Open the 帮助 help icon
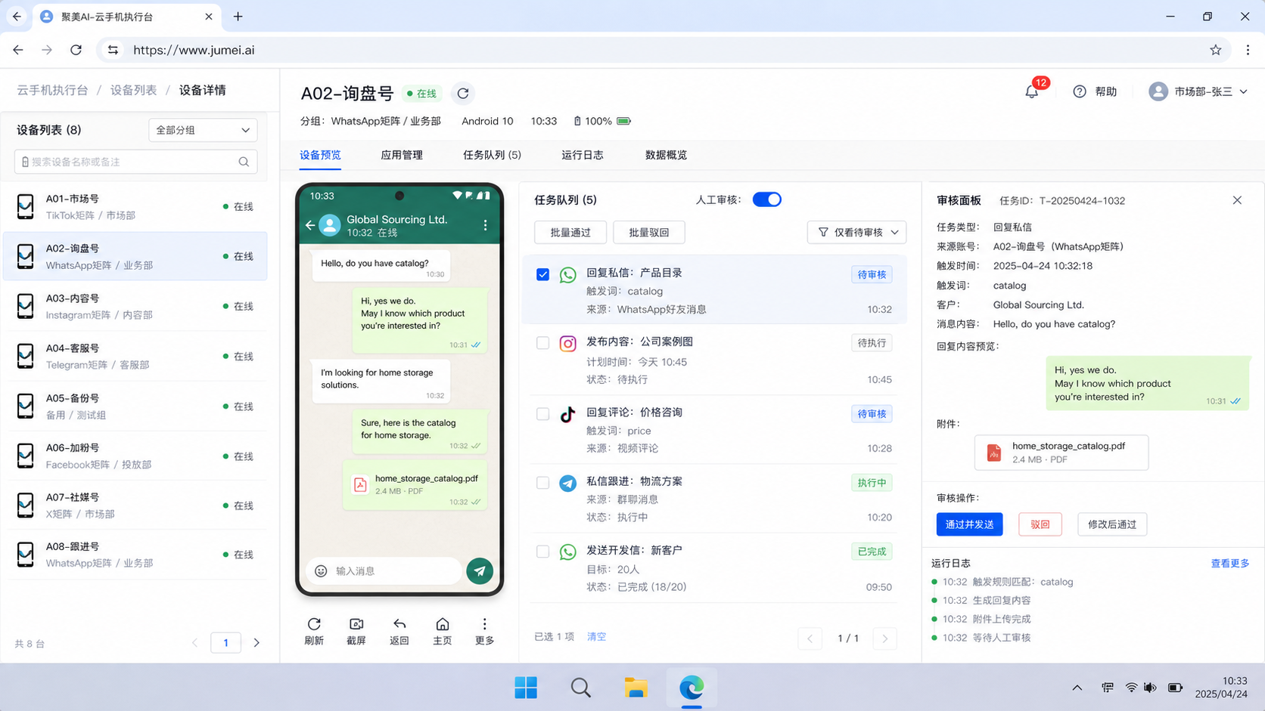 click(1080, 91)
